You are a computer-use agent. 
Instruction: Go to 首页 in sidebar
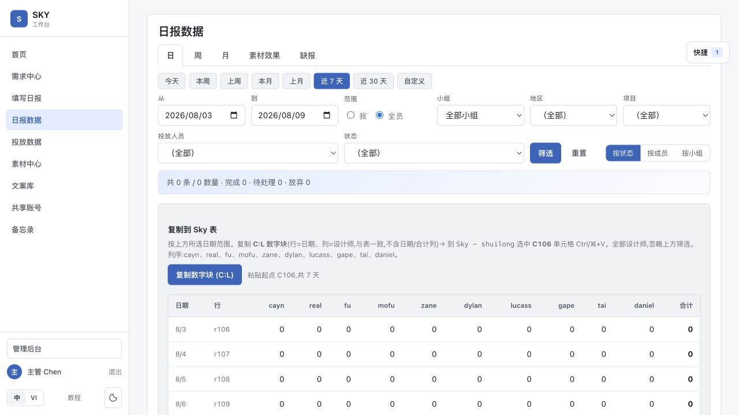coord(64,55)
